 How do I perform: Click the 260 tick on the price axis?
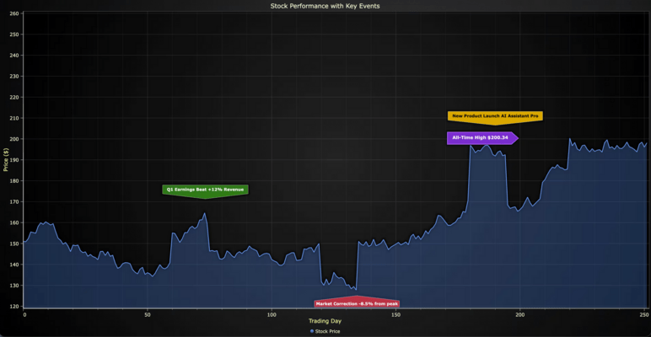(x=14, y=13)
